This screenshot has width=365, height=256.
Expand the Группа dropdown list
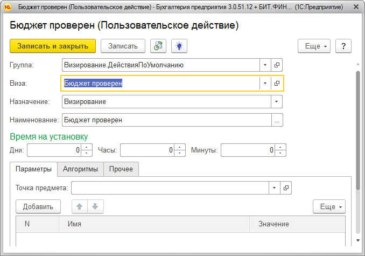265,65
